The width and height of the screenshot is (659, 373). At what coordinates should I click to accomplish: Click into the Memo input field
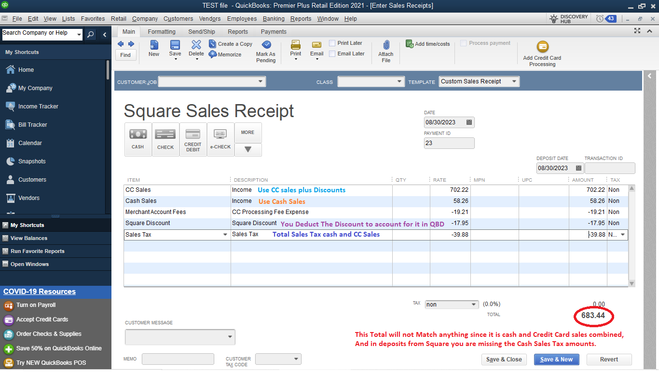pyautogui.click(x=178, y=359)
